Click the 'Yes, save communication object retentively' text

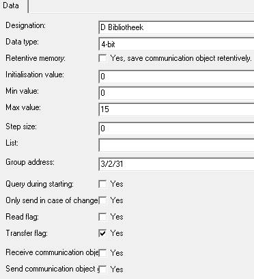point(181,58)
